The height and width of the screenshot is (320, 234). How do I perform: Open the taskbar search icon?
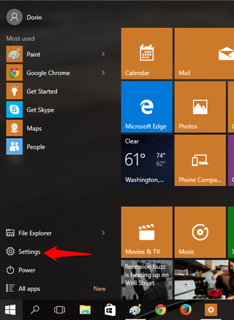coord(35,310)
